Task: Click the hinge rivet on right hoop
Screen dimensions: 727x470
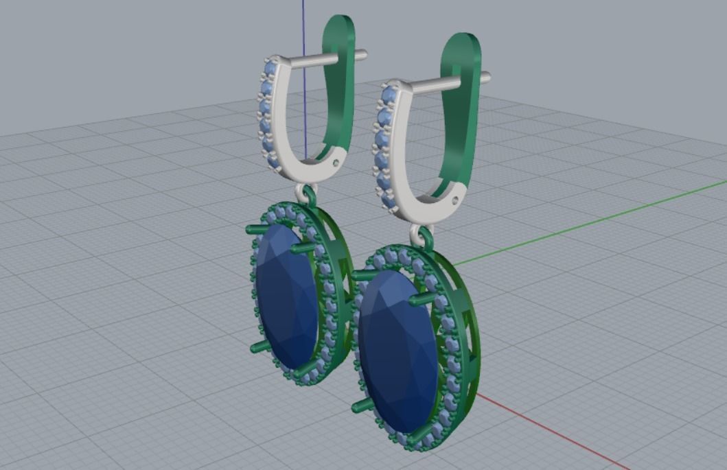Action: tap(455, 200)
